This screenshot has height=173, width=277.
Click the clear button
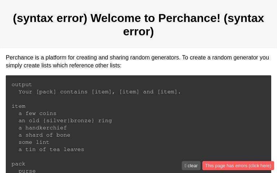[191, 166]
